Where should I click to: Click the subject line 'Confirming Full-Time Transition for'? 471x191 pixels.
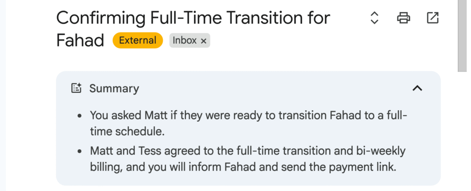(x=193, y=18)
